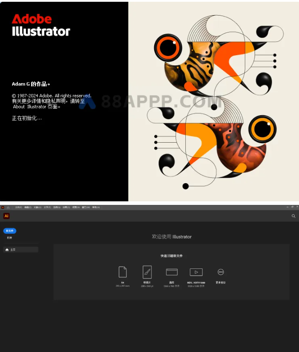299x352 pixels.
Task: Click the '1987-2024 Adobe' copyright text
Action: point(52,96)
